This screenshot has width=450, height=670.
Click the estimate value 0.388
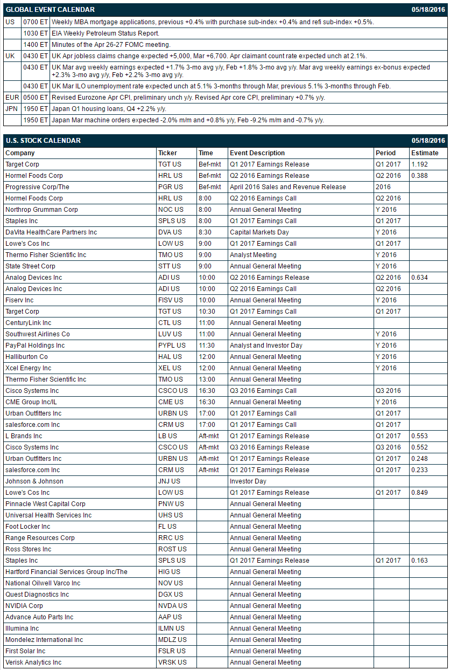tap(420, 176)
